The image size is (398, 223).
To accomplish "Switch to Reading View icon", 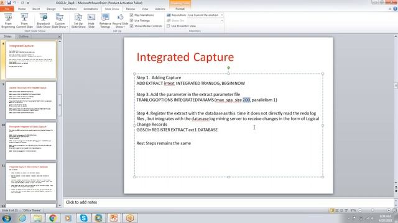I will coord(341,211).
